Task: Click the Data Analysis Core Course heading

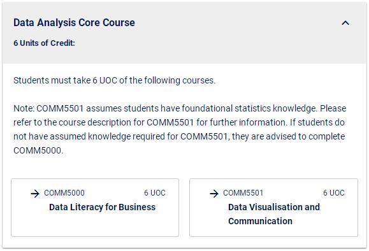Action: click(x=74, y=22)
